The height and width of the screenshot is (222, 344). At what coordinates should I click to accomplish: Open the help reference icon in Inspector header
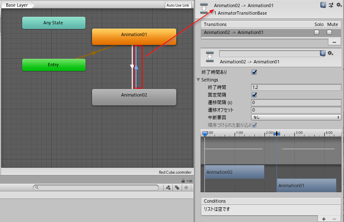click(323, 5)
